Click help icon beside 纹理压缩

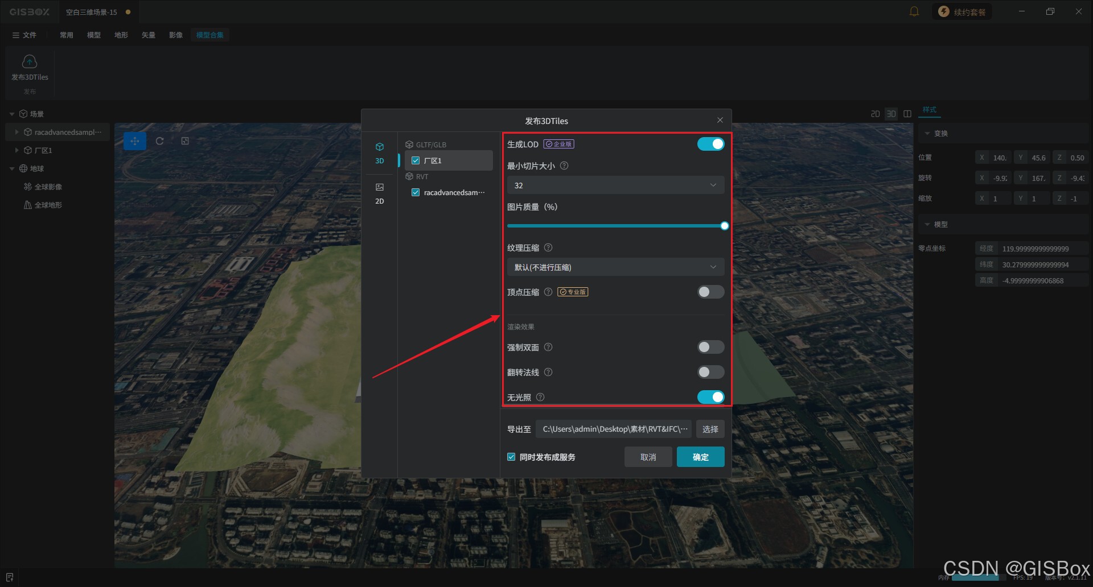[548, 247]
